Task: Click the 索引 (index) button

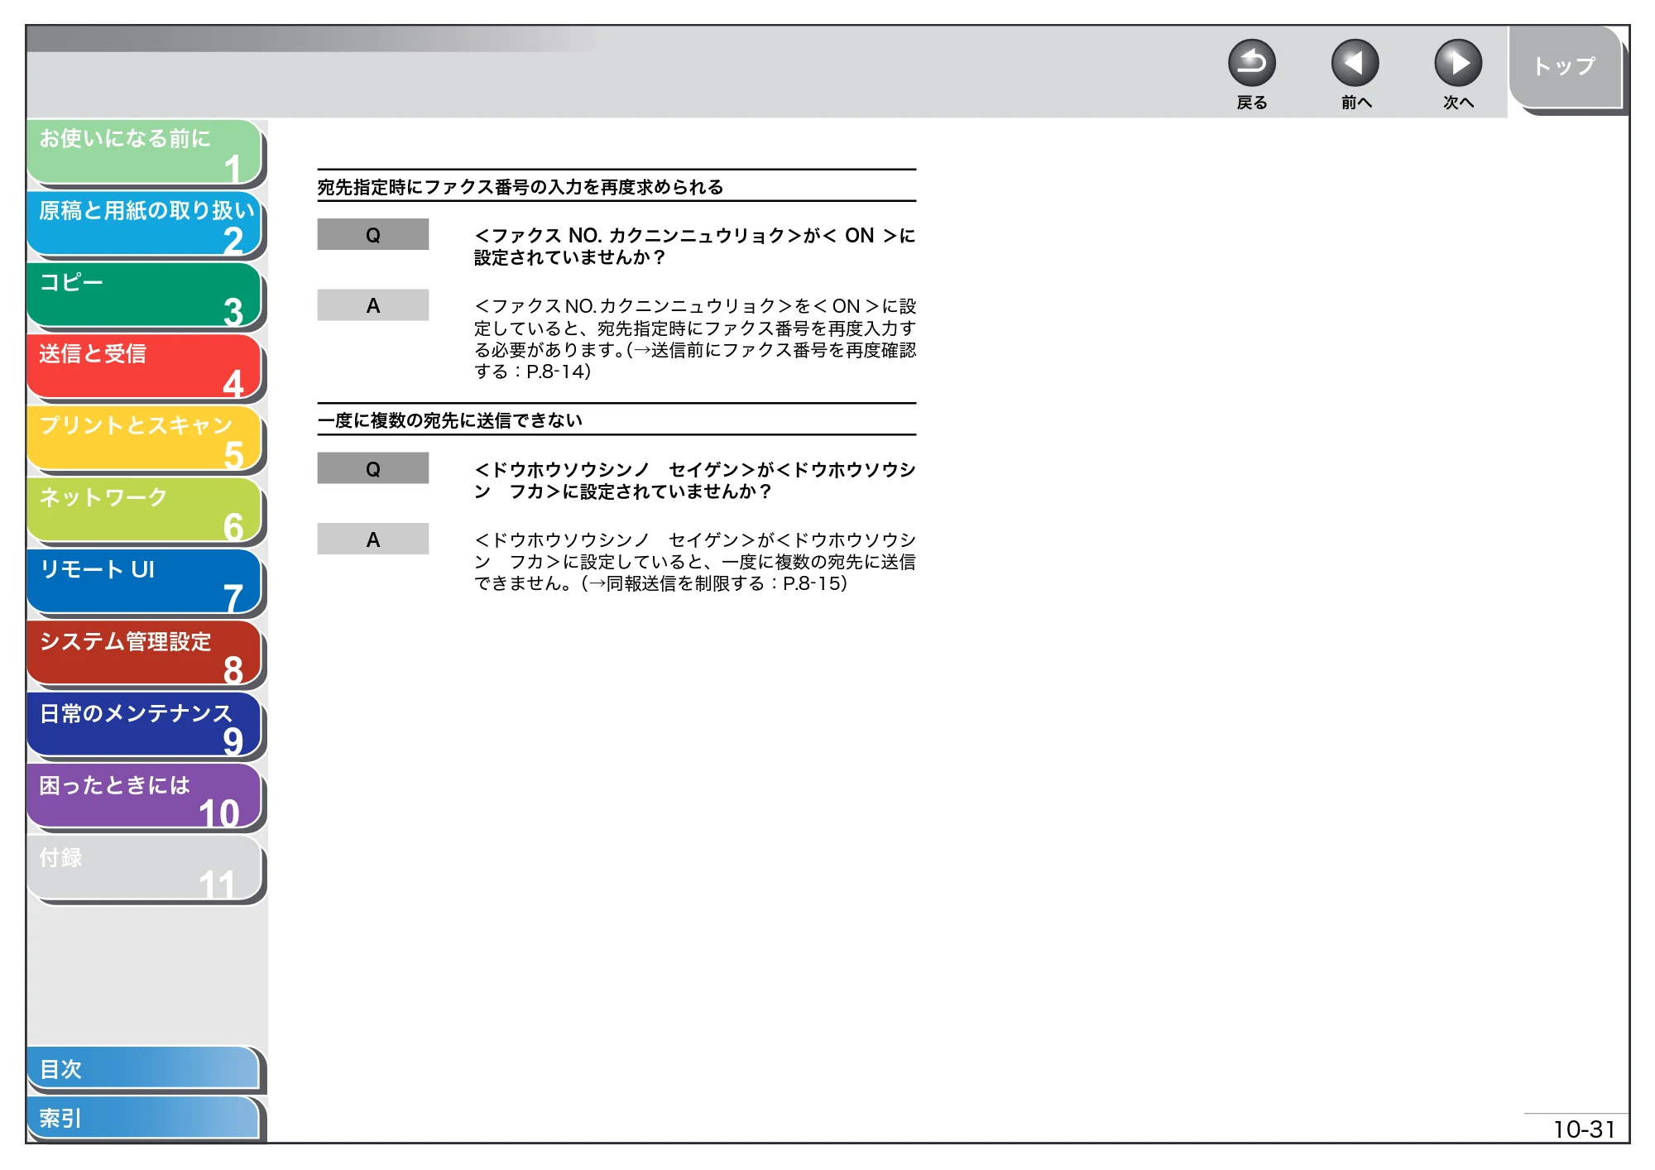Action: pyautogui.click(x=143, y=1119)
